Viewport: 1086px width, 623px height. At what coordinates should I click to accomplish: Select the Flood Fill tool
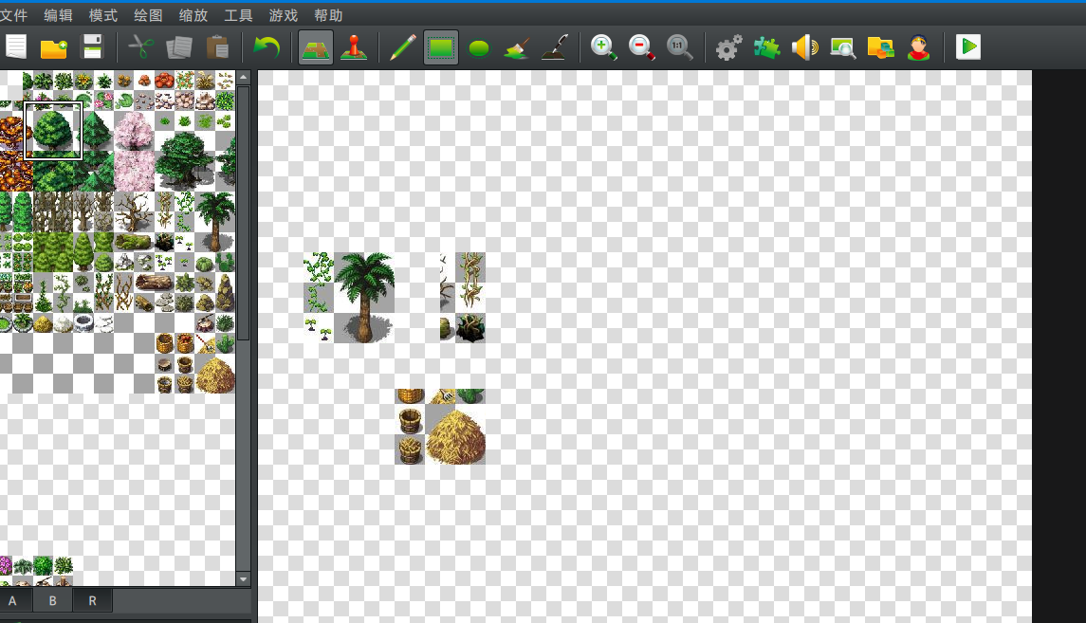(517, 47)
